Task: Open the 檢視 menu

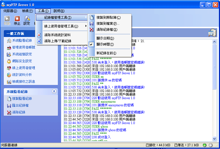Action: click(x=27, y=11)
